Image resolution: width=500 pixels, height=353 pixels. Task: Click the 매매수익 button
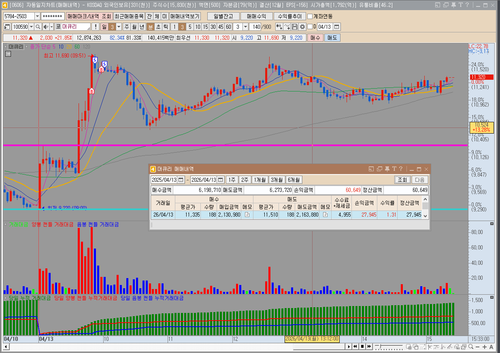point(256,16)
